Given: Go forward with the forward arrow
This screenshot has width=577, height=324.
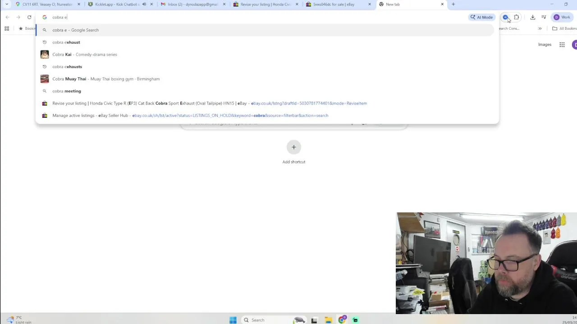Looking at the screenshot, I should [18, 17].
